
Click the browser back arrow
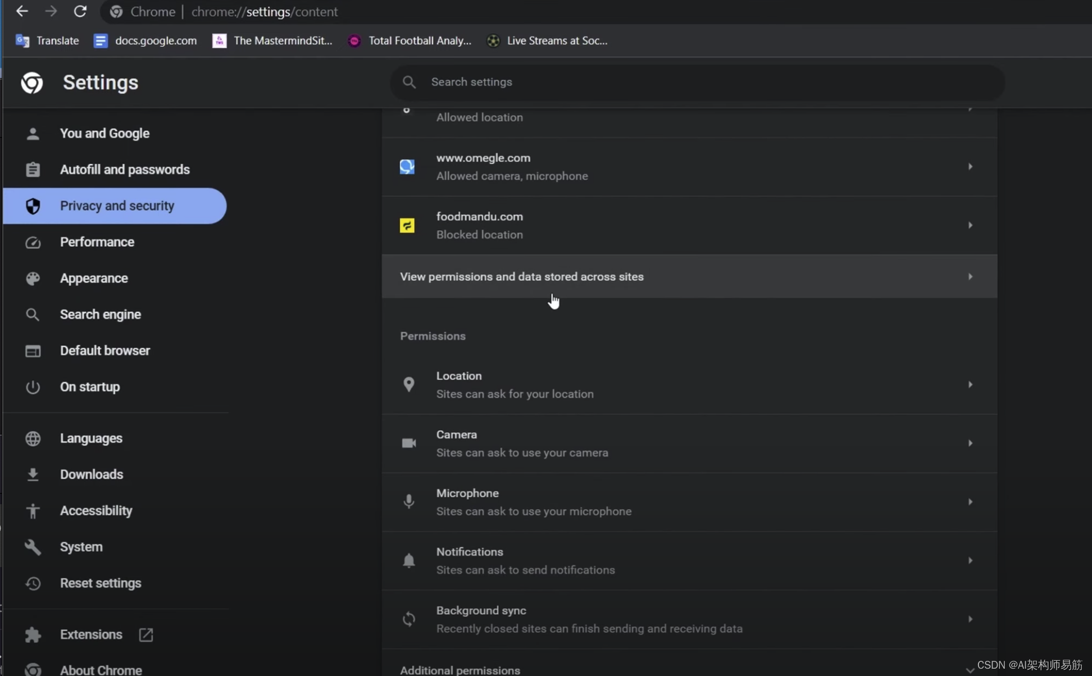22,11
